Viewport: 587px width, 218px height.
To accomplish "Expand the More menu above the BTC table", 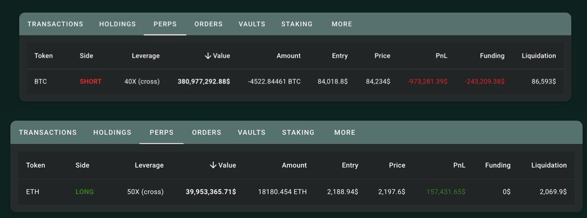I will (x=342, y=24).
